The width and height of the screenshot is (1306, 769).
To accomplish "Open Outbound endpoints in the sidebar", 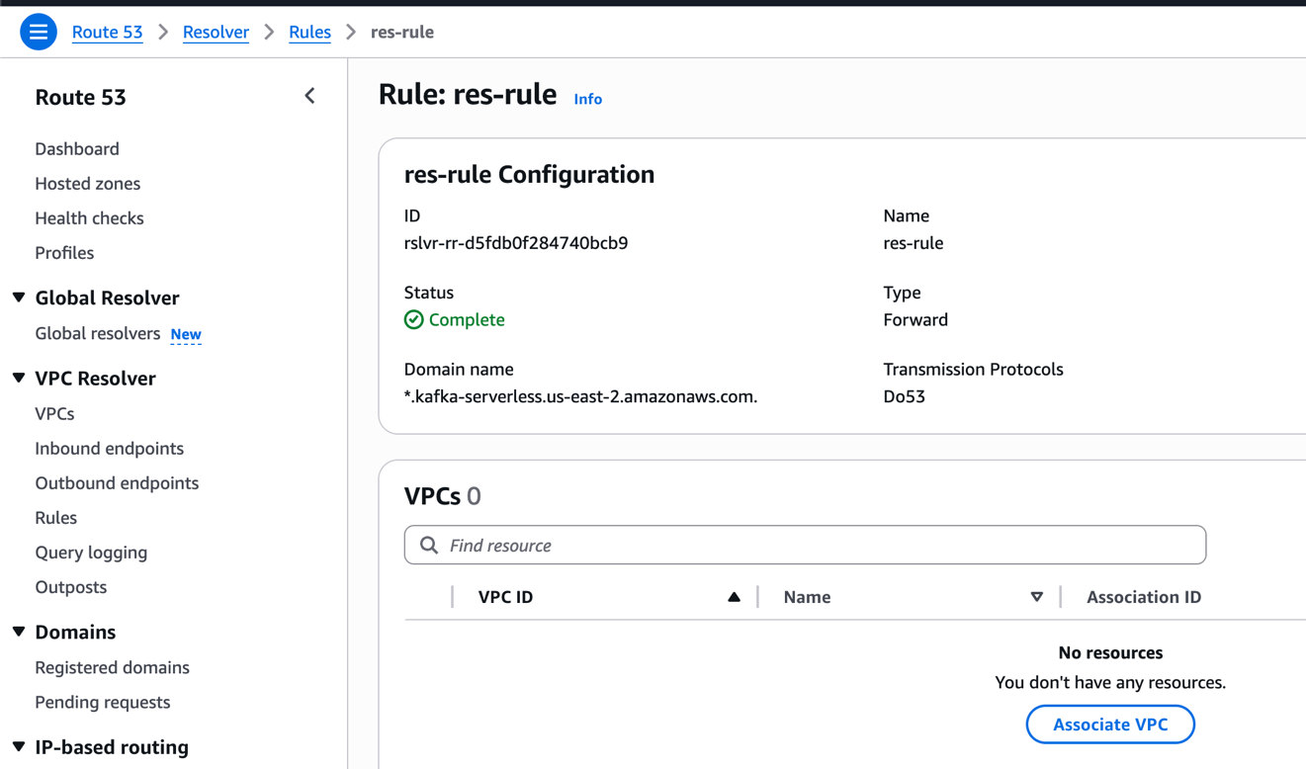I will click(117, 483).
